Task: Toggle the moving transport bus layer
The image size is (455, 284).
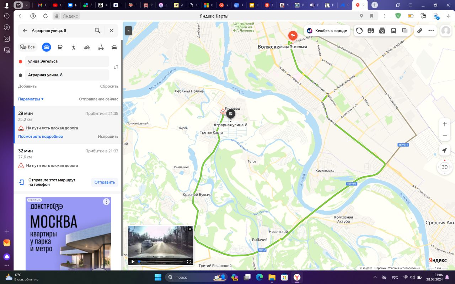Action: [x=394, y=31]
